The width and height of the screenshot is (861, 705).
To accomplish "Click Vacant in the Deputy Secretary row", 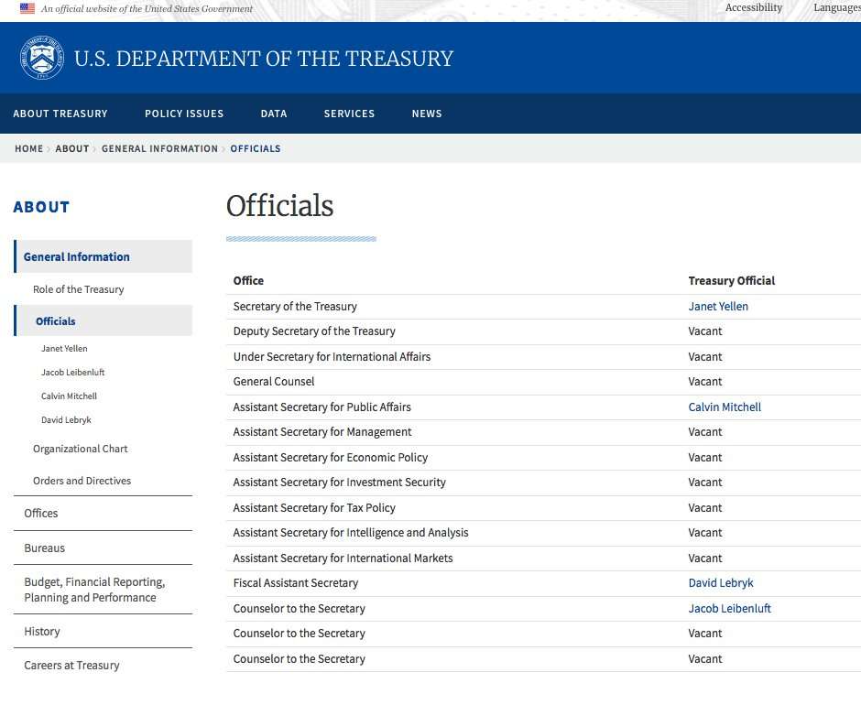I will [x=705, y=331].
